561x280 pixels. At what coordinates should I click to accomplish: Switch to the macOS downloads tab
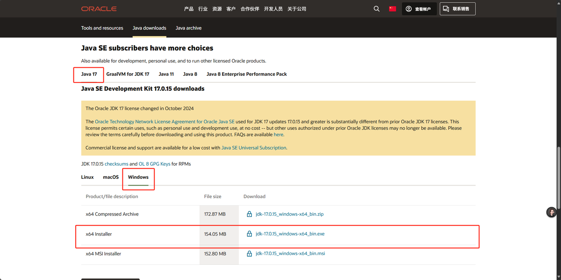111,177
